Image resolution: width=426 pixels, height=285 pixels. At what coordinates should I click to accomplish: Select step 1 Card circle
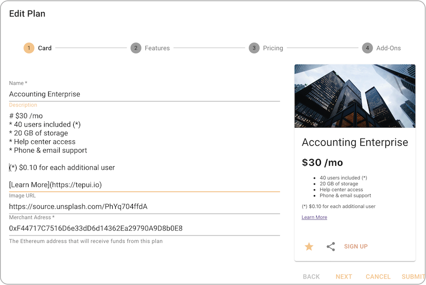(x=29, y=48)
